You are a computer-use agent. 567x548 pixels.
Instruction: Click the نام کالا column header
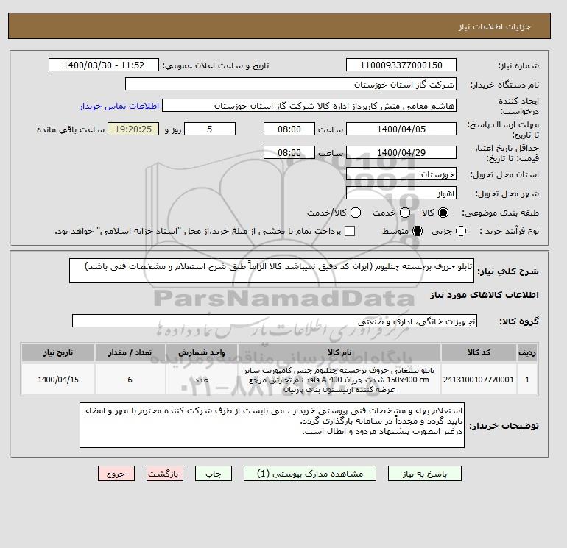[339, 352]
